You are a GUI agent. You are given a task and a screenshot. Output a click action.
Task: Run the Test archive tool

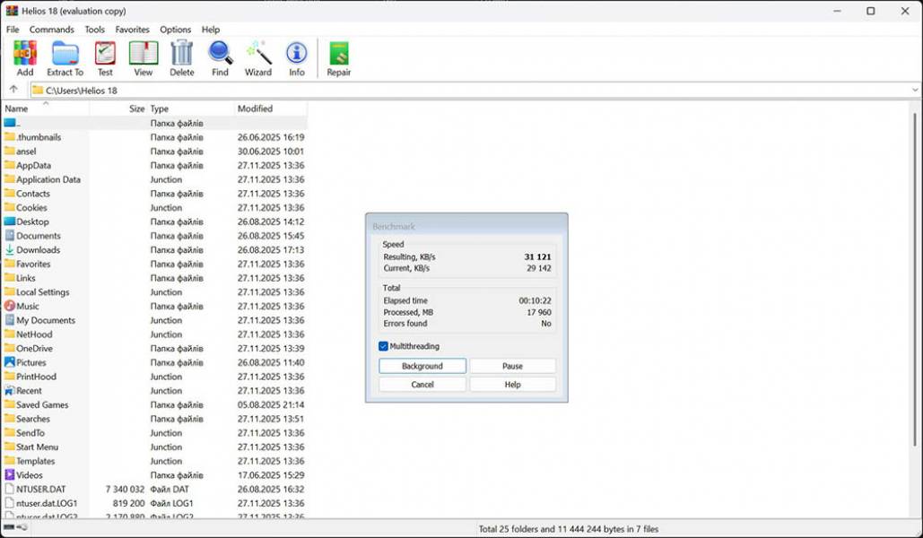pyautogui.click(x=105, y=56)
